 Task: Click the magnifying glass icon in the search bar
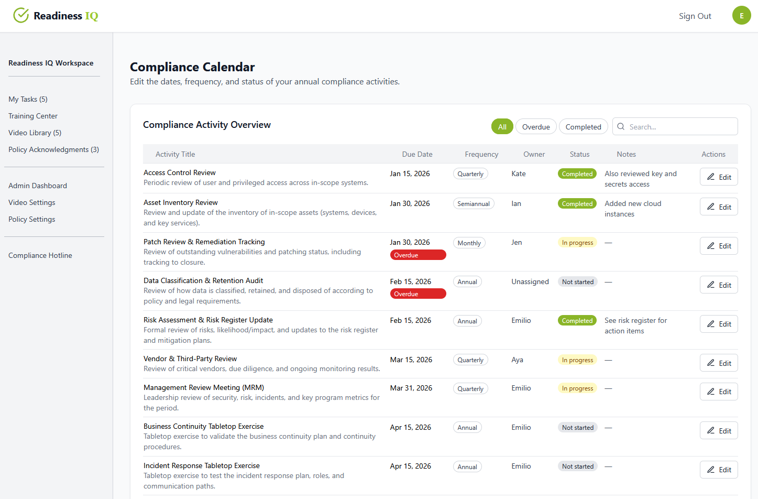coord(621,126)
